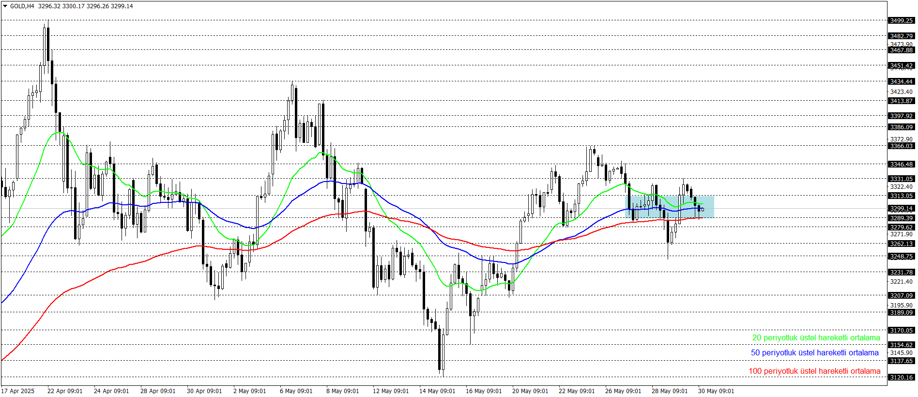918x397 pixels.
Task: Click the 3195.90 price scale value
Action: pyautogui.click(x=901, y=305)
